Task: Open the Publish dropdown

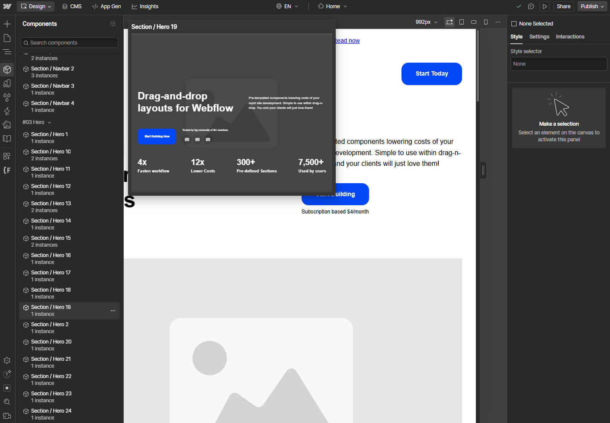Action: [x=592, y=6]
